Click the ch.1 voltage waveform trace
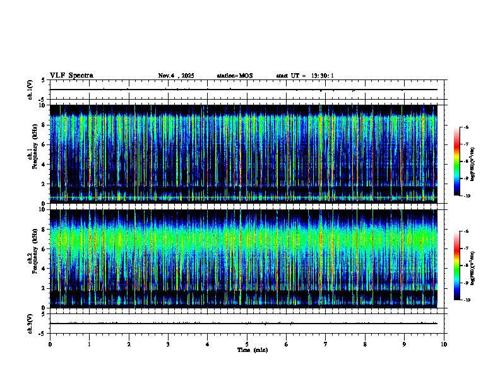This screenshot has height=386, width=500. [x=244, y=90]
